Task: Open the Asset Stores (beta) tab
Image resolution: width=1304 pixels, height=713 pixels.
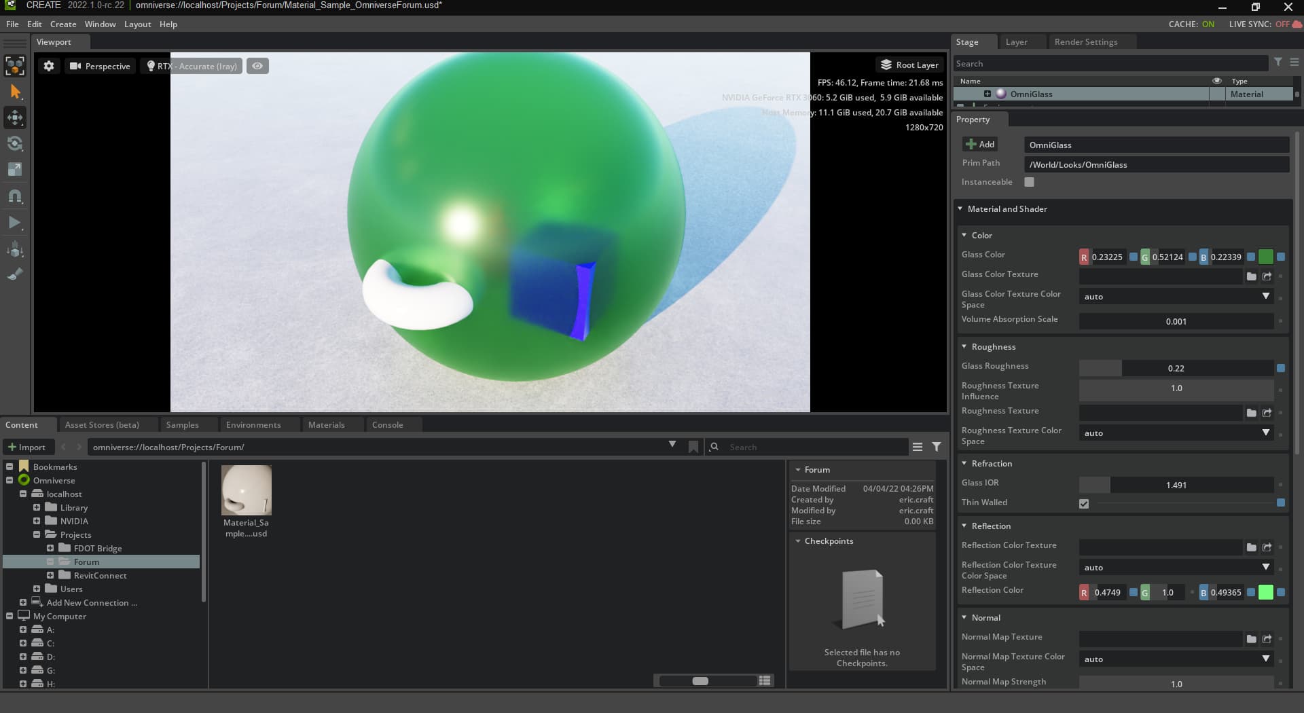Action: pyautogui.click(x=102, y=424)
